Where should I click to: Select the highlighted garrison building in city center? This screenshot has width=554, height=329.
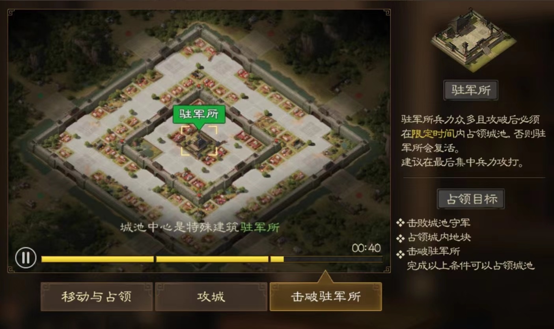coord(199,141)
